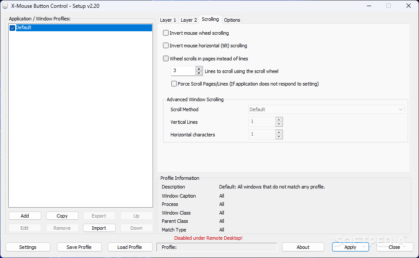The width and height of the screenshot is (419, 258).
Task: Increase lines to scroll with up arrow
Action: point(199,69)
